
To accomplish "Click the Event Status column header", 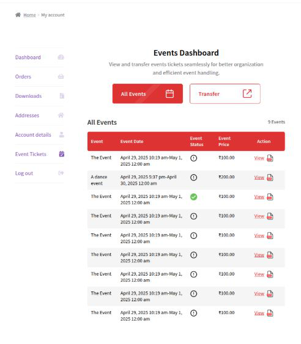I will point(196,142).
